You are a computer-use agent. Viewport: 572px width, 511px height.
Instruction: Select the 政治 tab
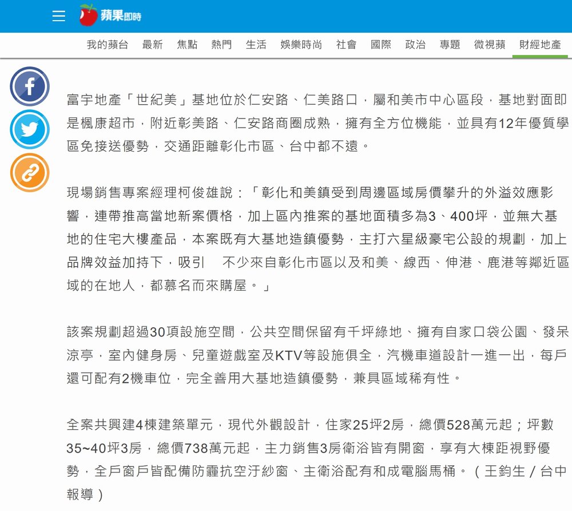[415, 45]
